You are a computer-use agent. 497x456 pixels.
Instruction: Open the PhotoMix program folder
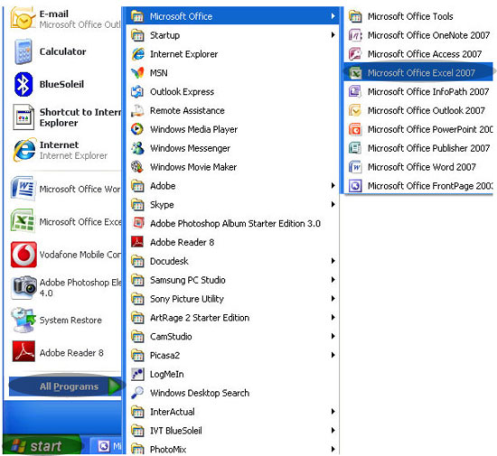pyautogui.click(x=233, y=449)
